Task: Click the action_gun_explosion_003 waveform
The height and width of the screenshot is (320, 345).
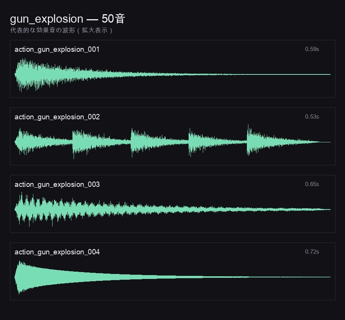Action: (x=172, y=209)
